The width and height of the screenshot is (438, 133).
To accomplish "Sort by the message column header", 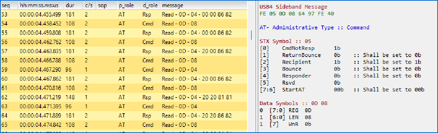I will tap(204, 6).
